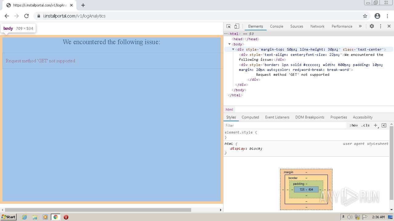The width and height of the screenshot is (394, 221).
Task: Open the Performance tab
Action: point(342,26)
